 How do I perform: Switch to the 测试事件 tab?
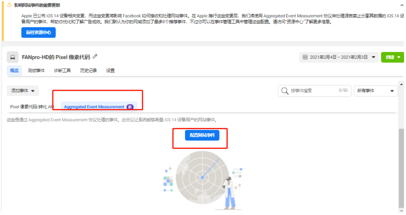tap(36, 70)
